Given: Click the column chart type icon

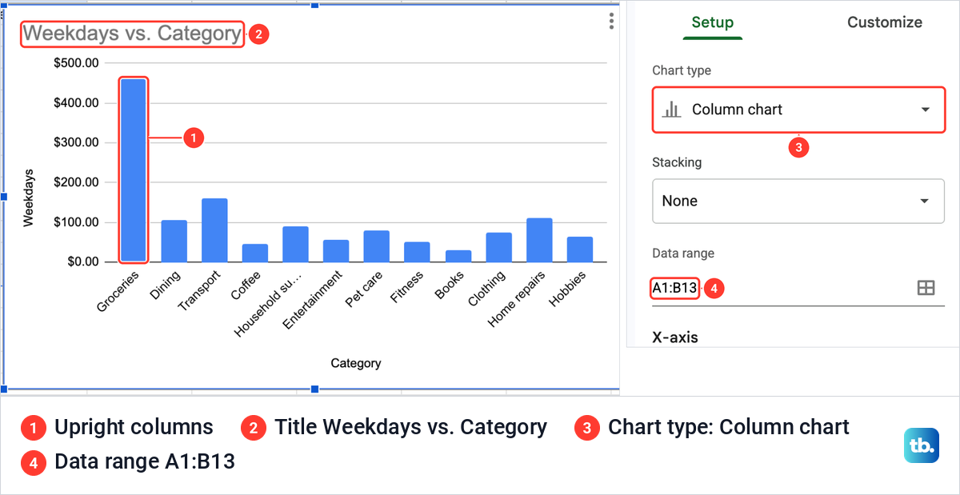Looking at the screenshot, I should [671, 110].
